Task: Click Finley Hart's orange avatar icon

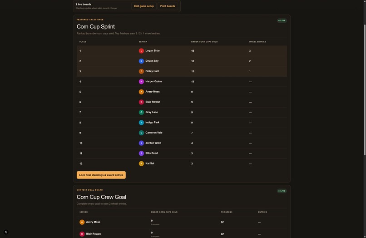Action: 141,71
